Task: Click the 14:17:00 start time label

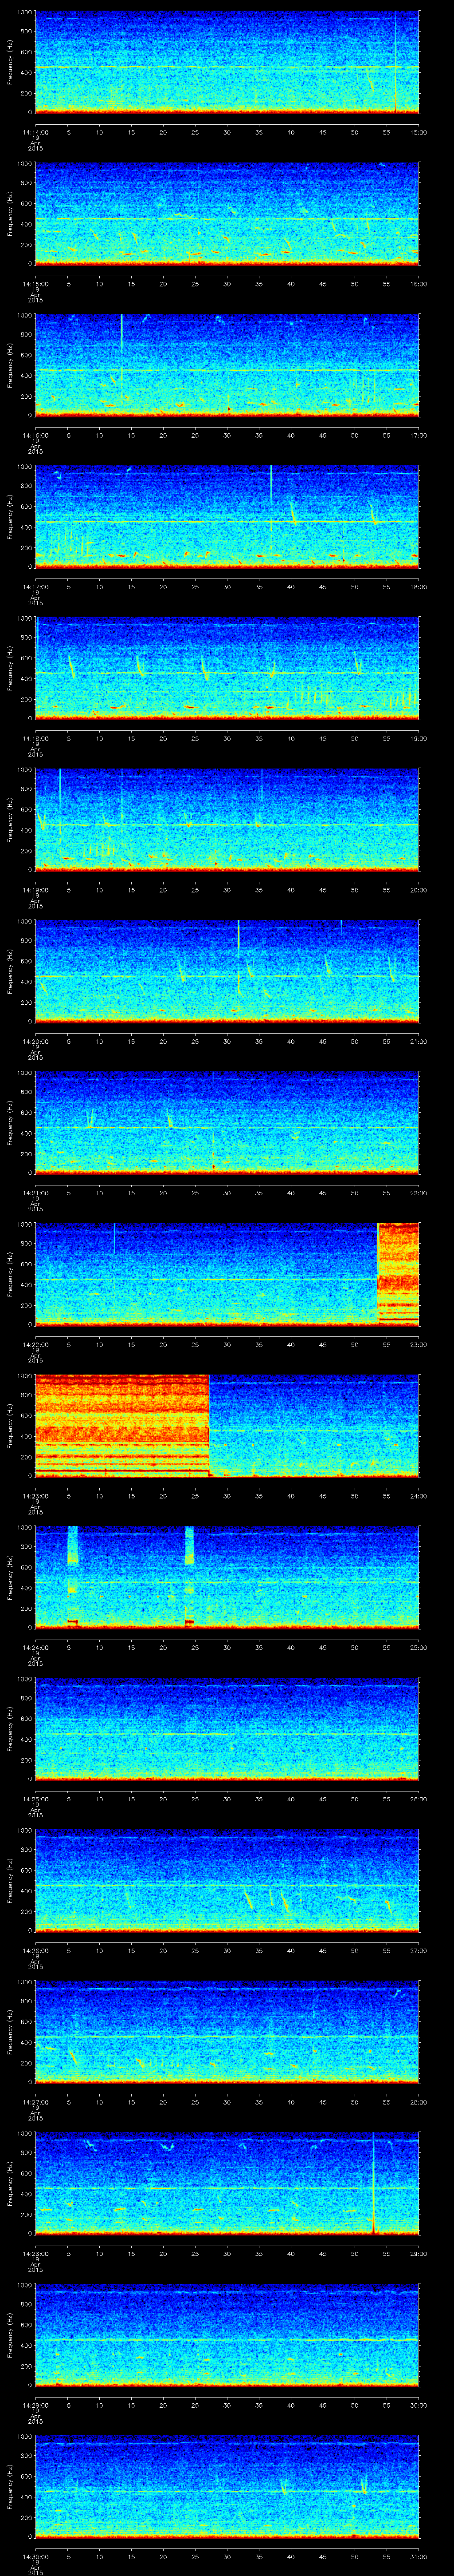Action: pos(35,586)
